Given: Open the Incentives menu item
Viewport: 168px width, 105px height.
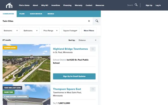Looking at the screenshot, I should click(56, 5).
